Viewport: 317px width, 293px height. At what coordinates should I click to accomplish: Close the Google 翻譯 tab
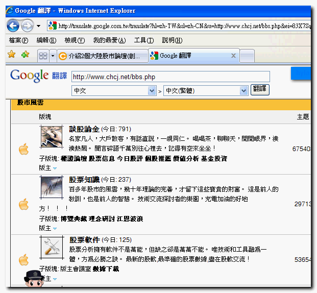[x=233, y=56]
